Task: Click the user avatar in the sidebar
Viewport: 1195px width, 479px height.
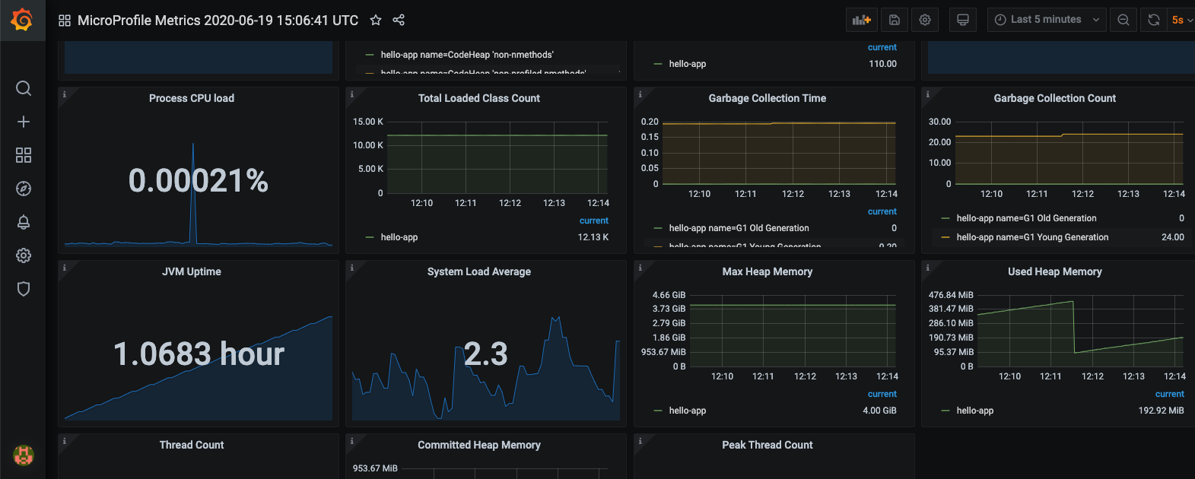Action: [x=24, y=455]
